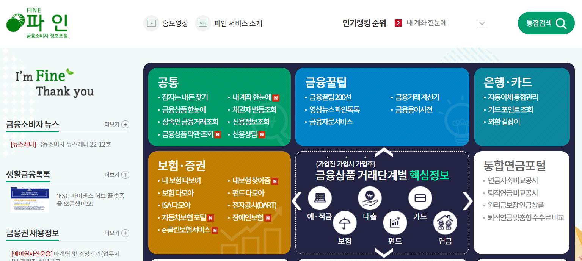Open the 내 계좌 한눈에 ranking item
The width and height of the screenshot is (582, 261).
tap(426, 23)
